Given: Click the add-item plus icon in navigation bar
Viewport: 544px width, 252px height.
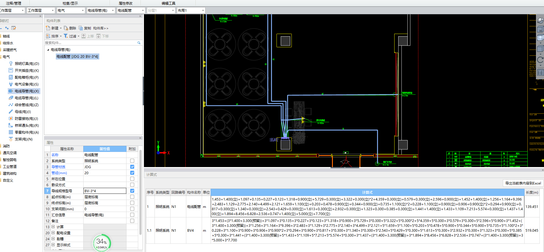Looking at the screenshot, I should (7, 28).
